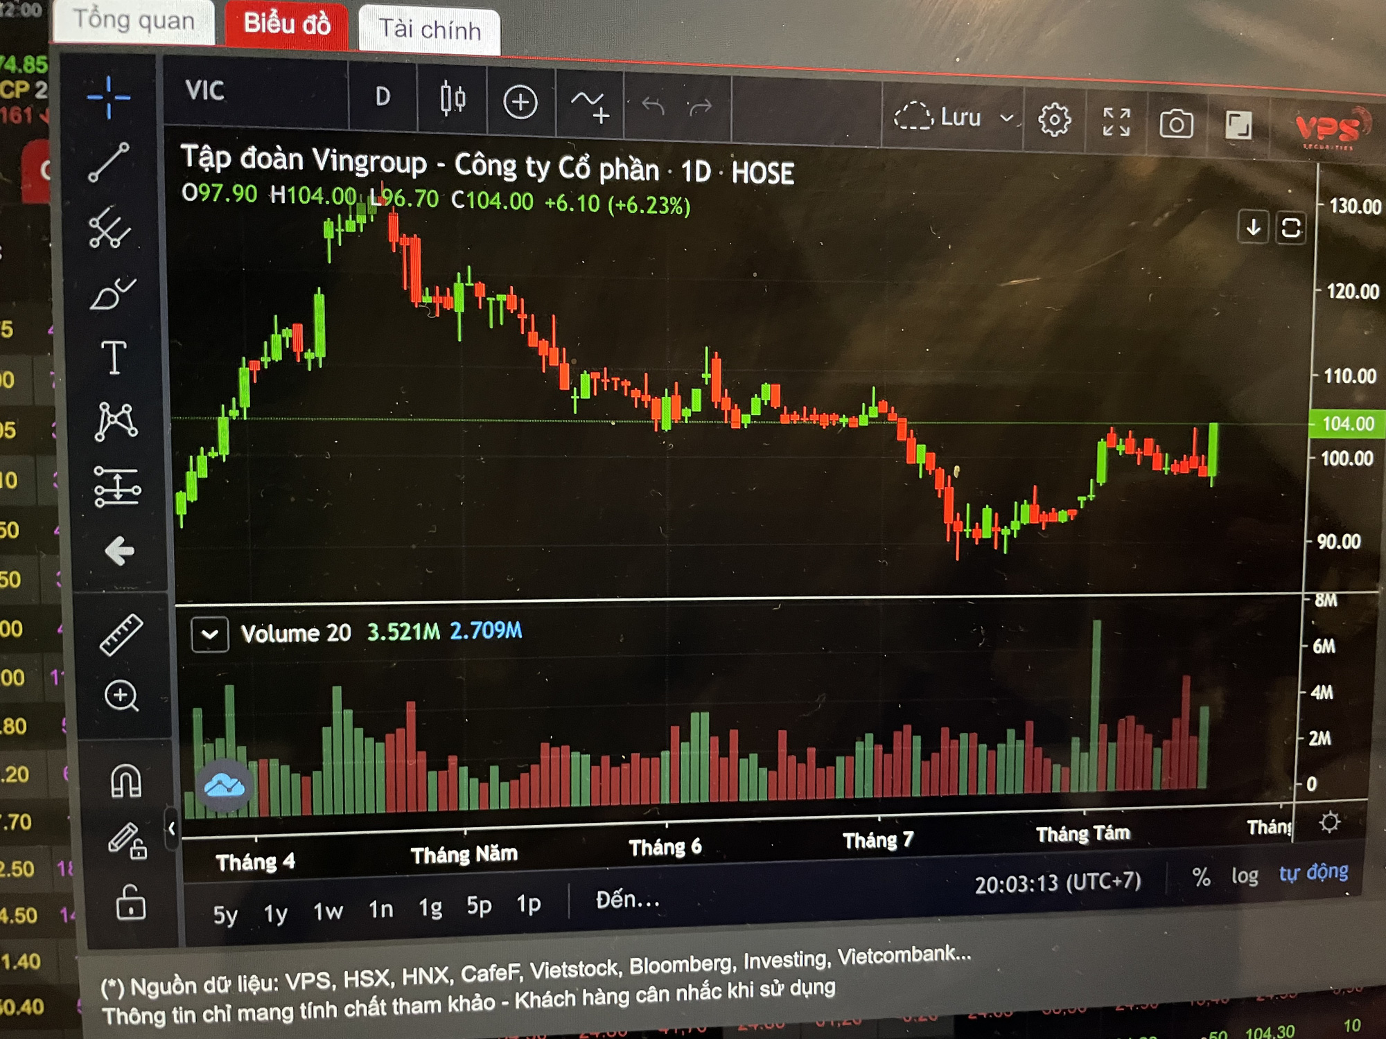Viewport: 1386px width, 1039px height.
Task: Open the indicators menu
Action: point(590,106)
